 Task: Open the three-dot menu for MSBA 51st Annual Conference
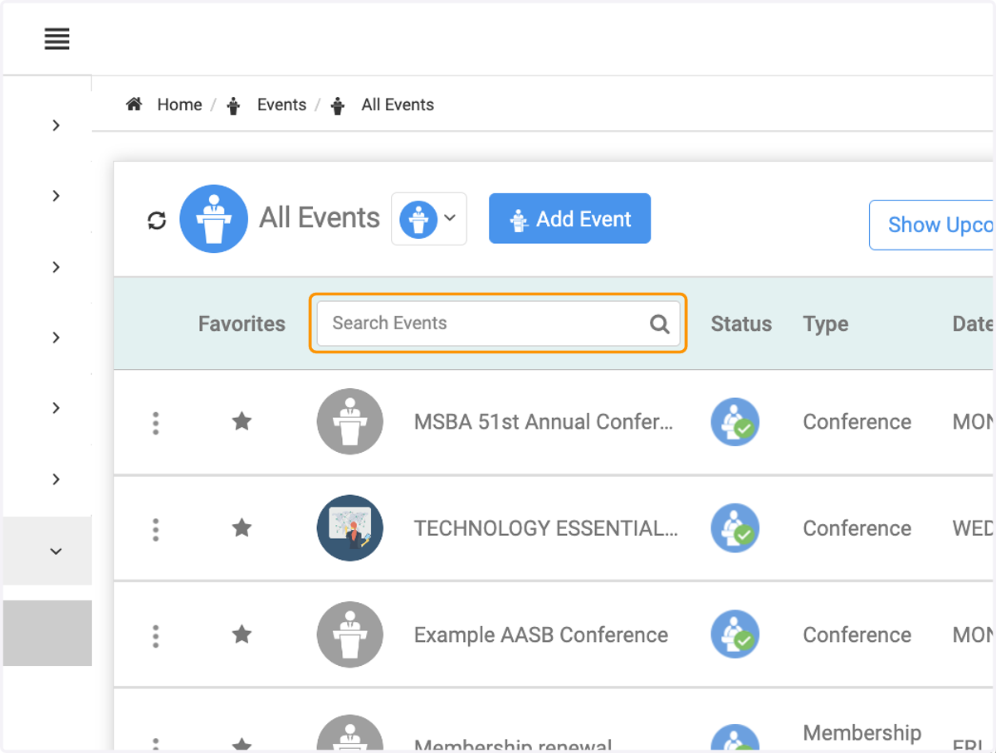pyautogui.click(x=156, y=422)
